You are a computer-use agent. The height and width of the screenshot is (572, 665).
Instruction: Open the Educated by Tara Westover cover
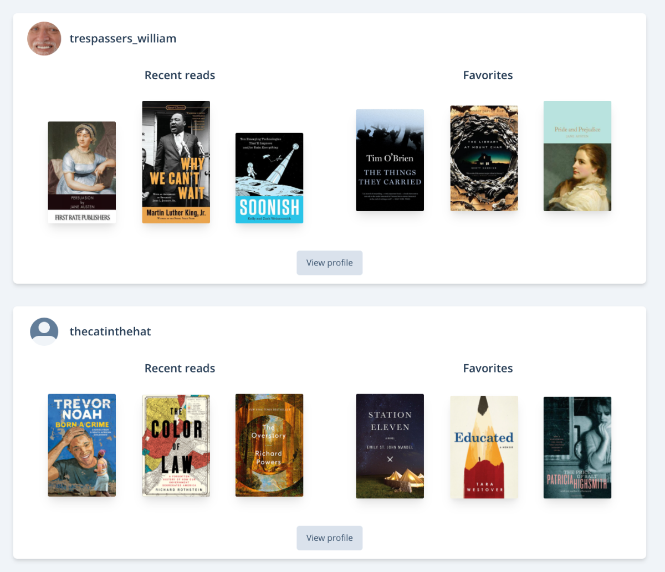pos(484,447)
